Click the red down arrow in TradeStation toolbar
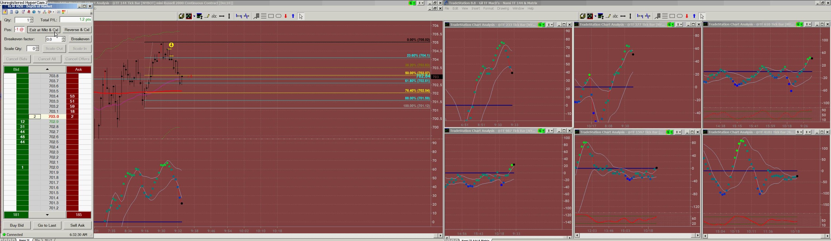The width and height of the screenshot is (831, 241). (687, 16)
